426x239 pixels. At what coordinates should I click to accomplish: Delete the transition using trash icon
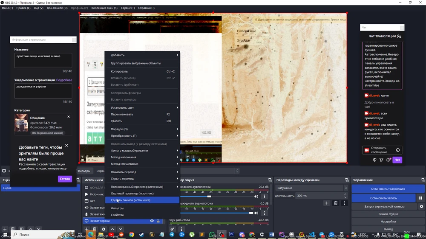336,203
